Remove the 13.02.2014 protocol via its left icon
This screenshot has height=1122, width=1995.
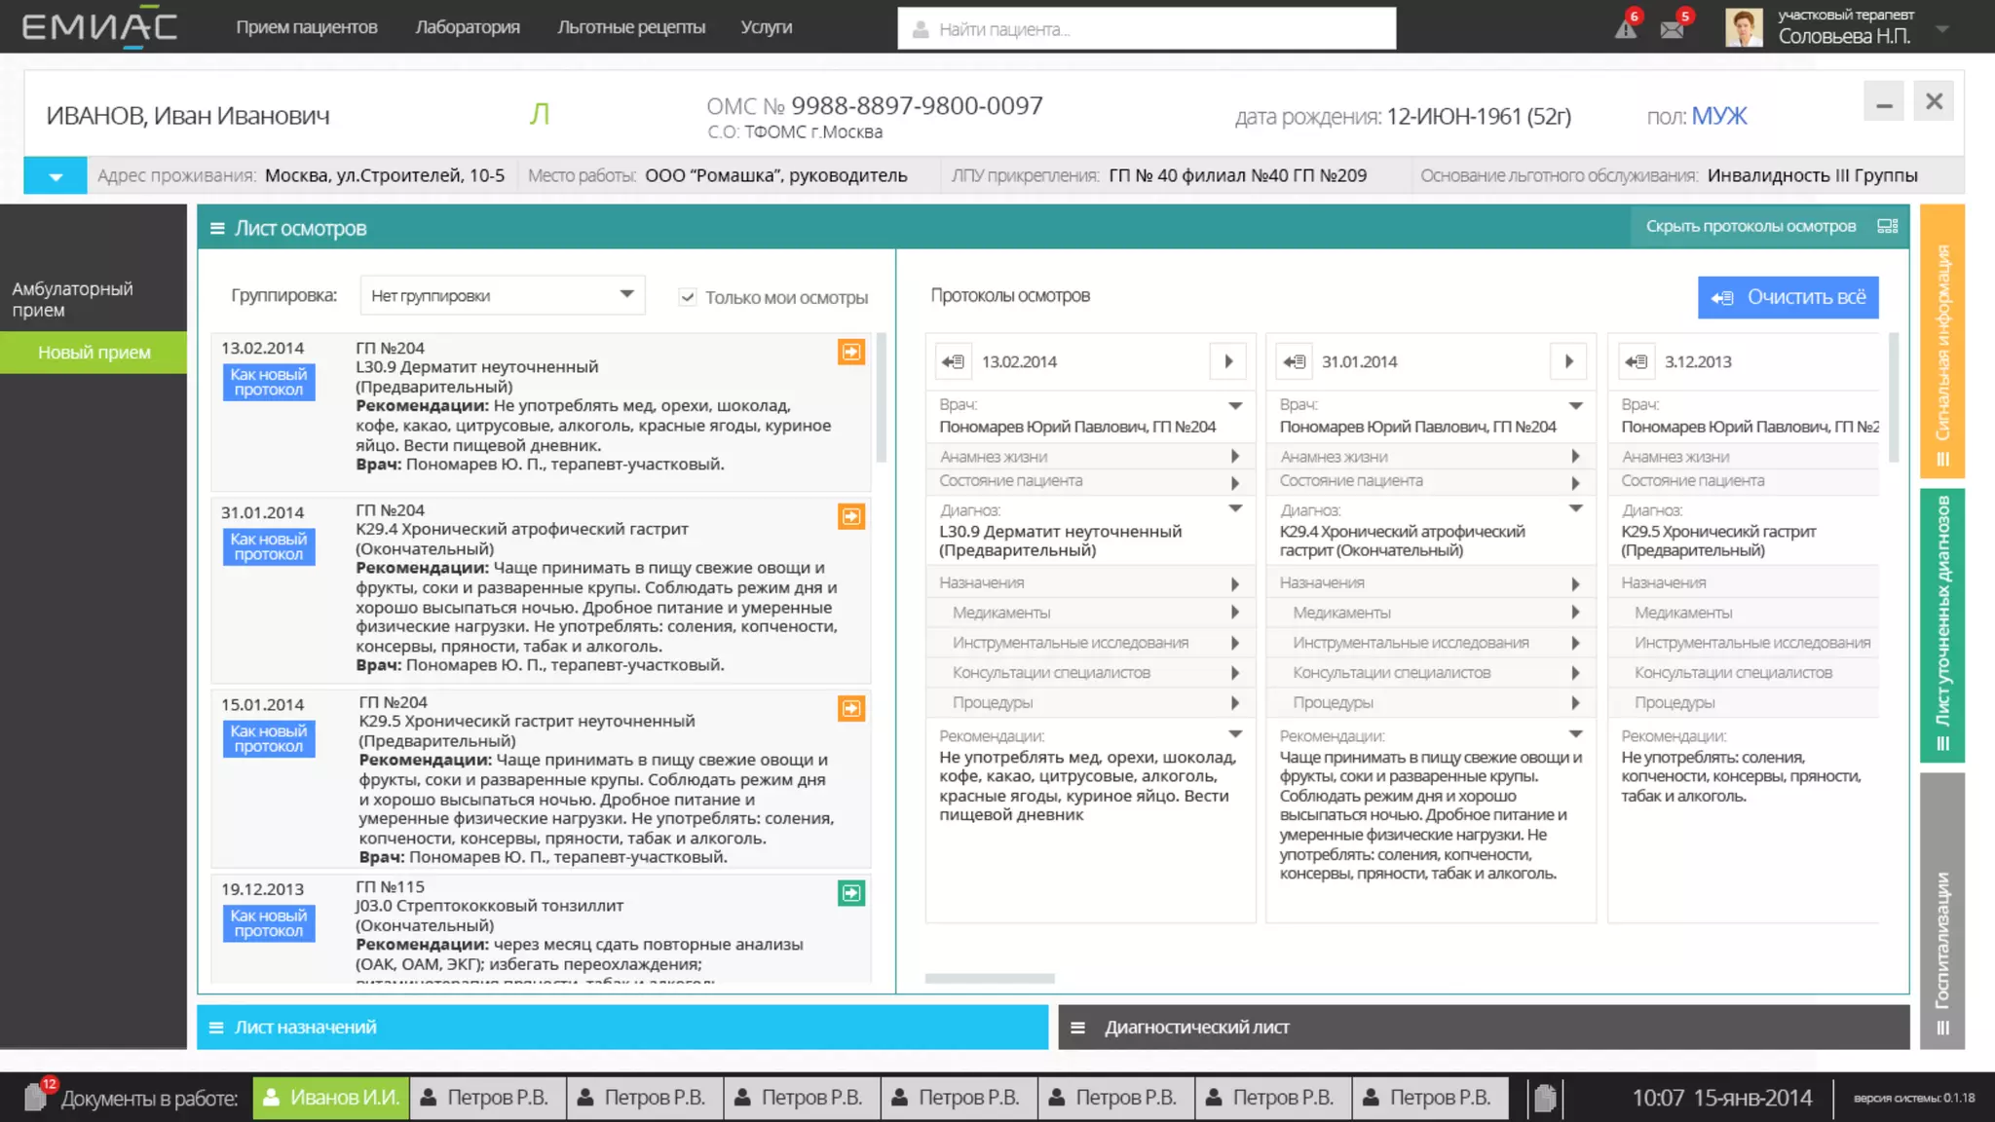[952, 362]
